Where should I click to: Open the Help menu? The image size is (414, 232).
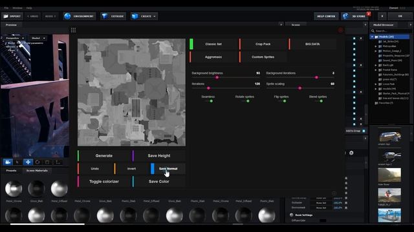click(29, 8)
